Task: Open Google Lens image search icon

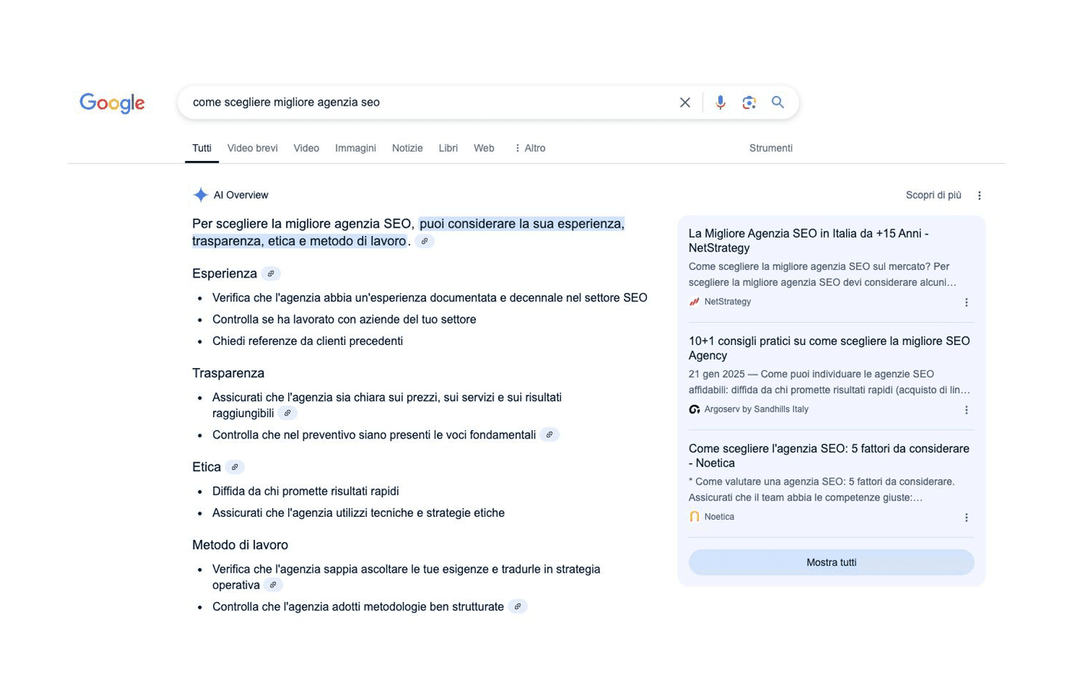Action: tap(749, 103)
